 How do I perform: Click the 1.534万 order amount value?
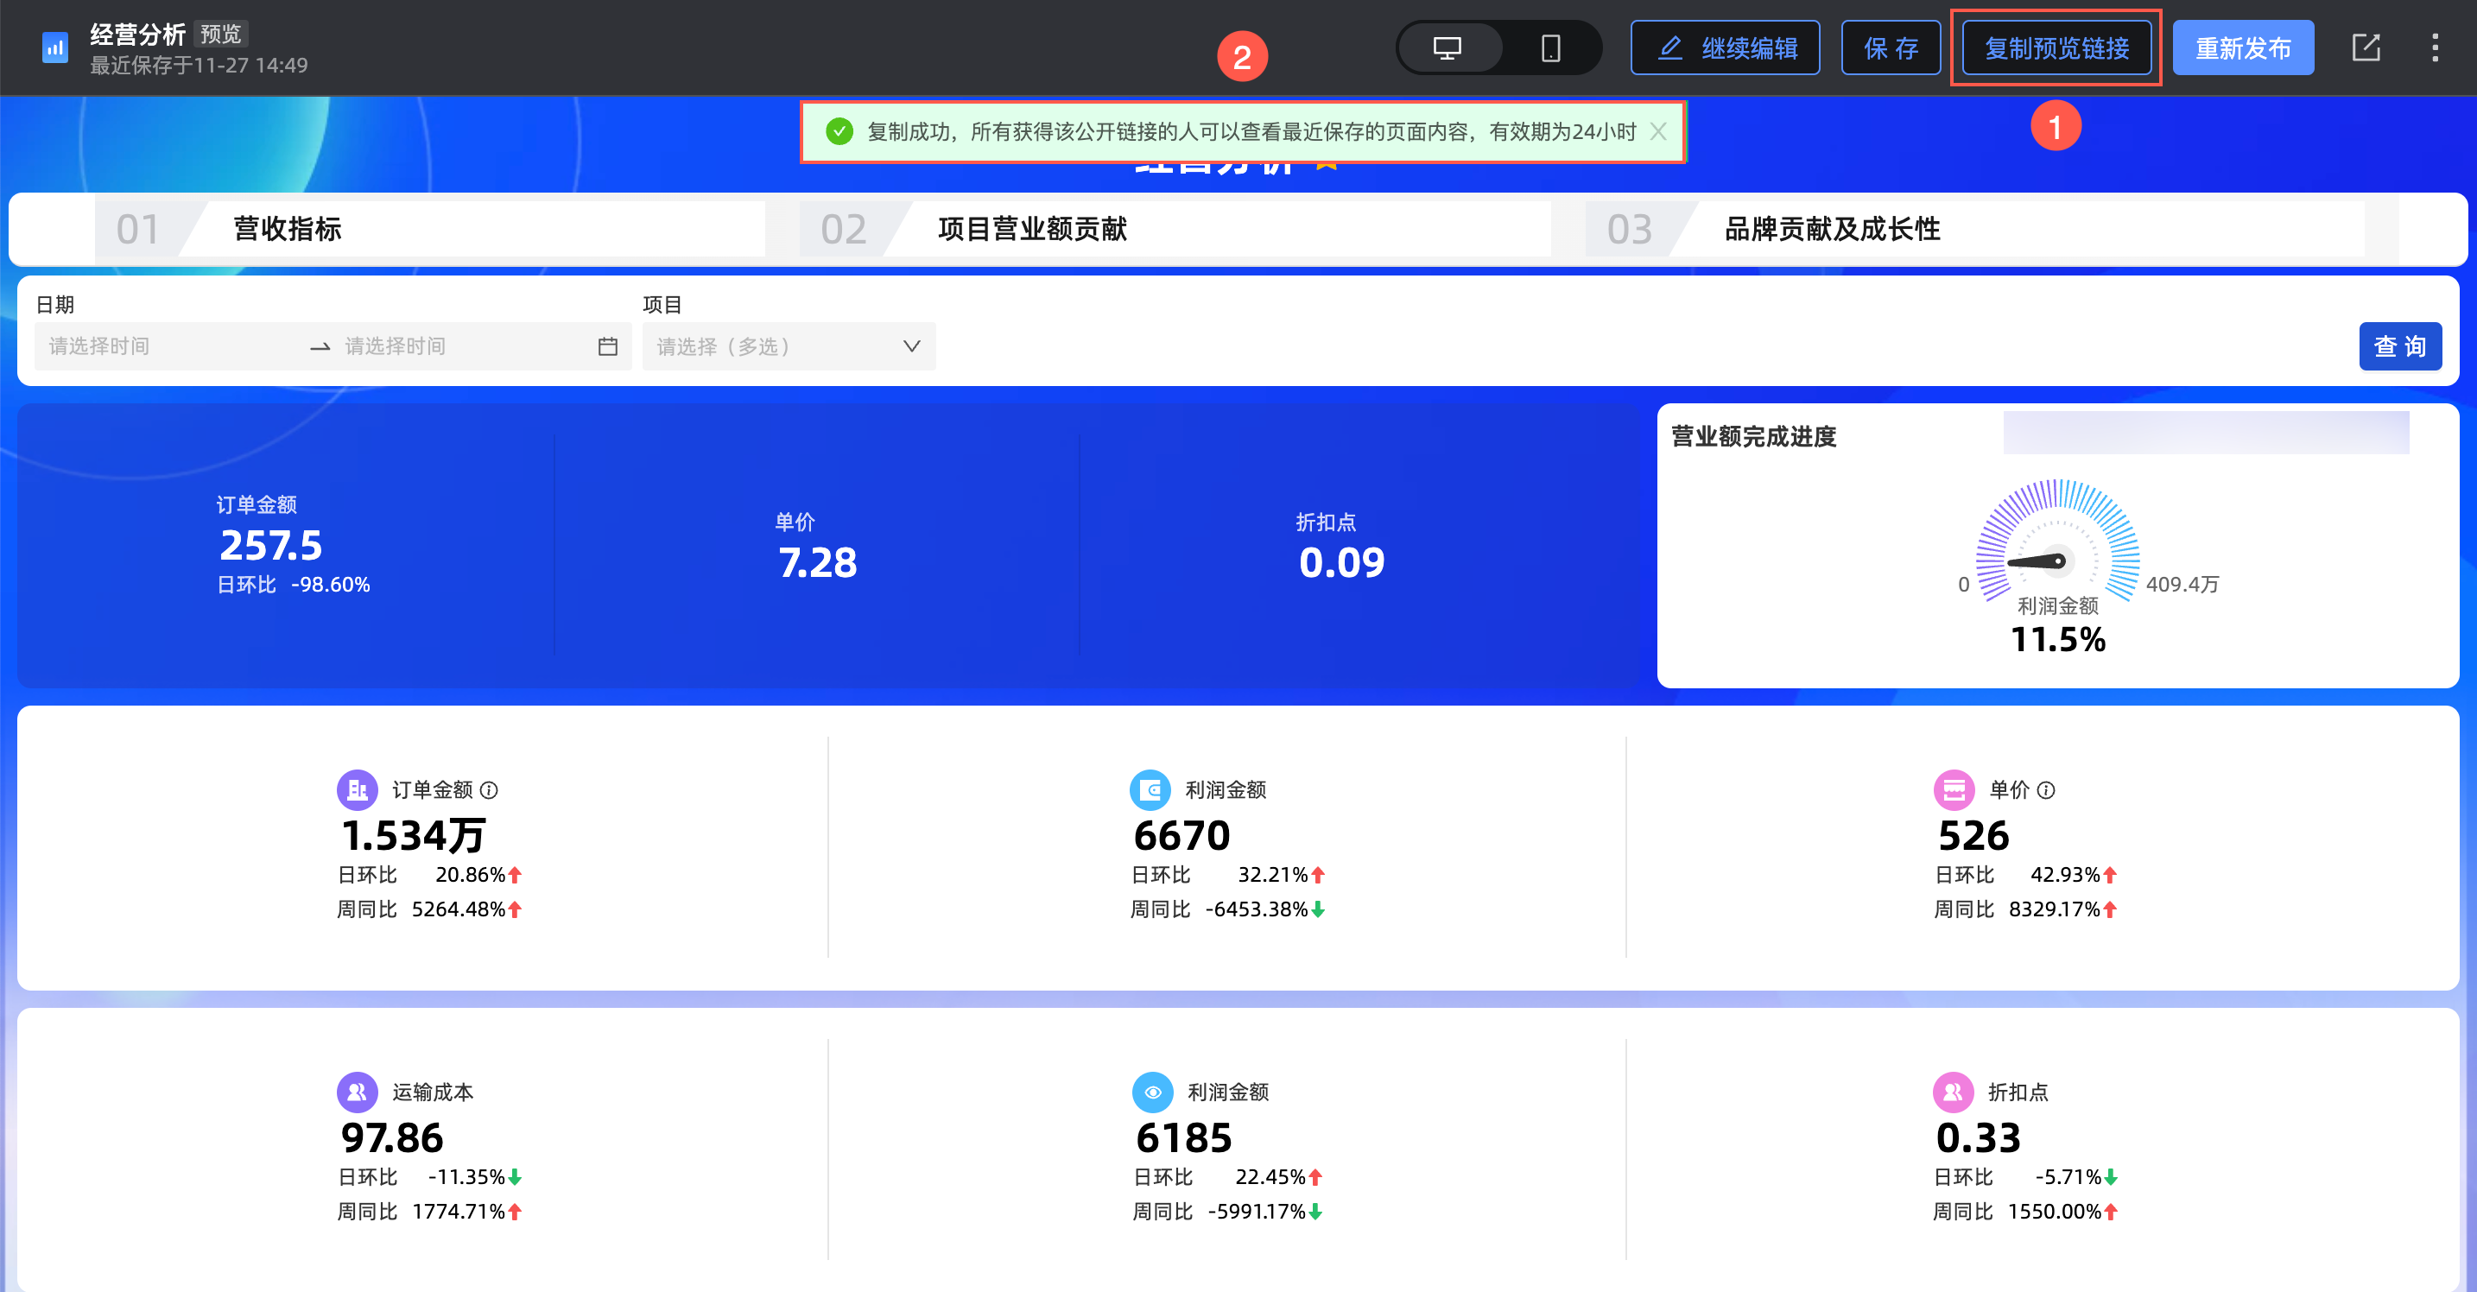[414, 835]
